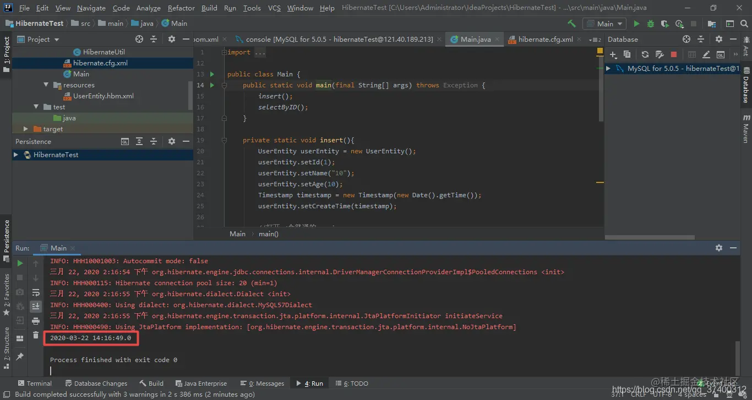
Task: Open Search Everywhere magnifier icon
Action: pyautogui.click(x=745, y=24)
